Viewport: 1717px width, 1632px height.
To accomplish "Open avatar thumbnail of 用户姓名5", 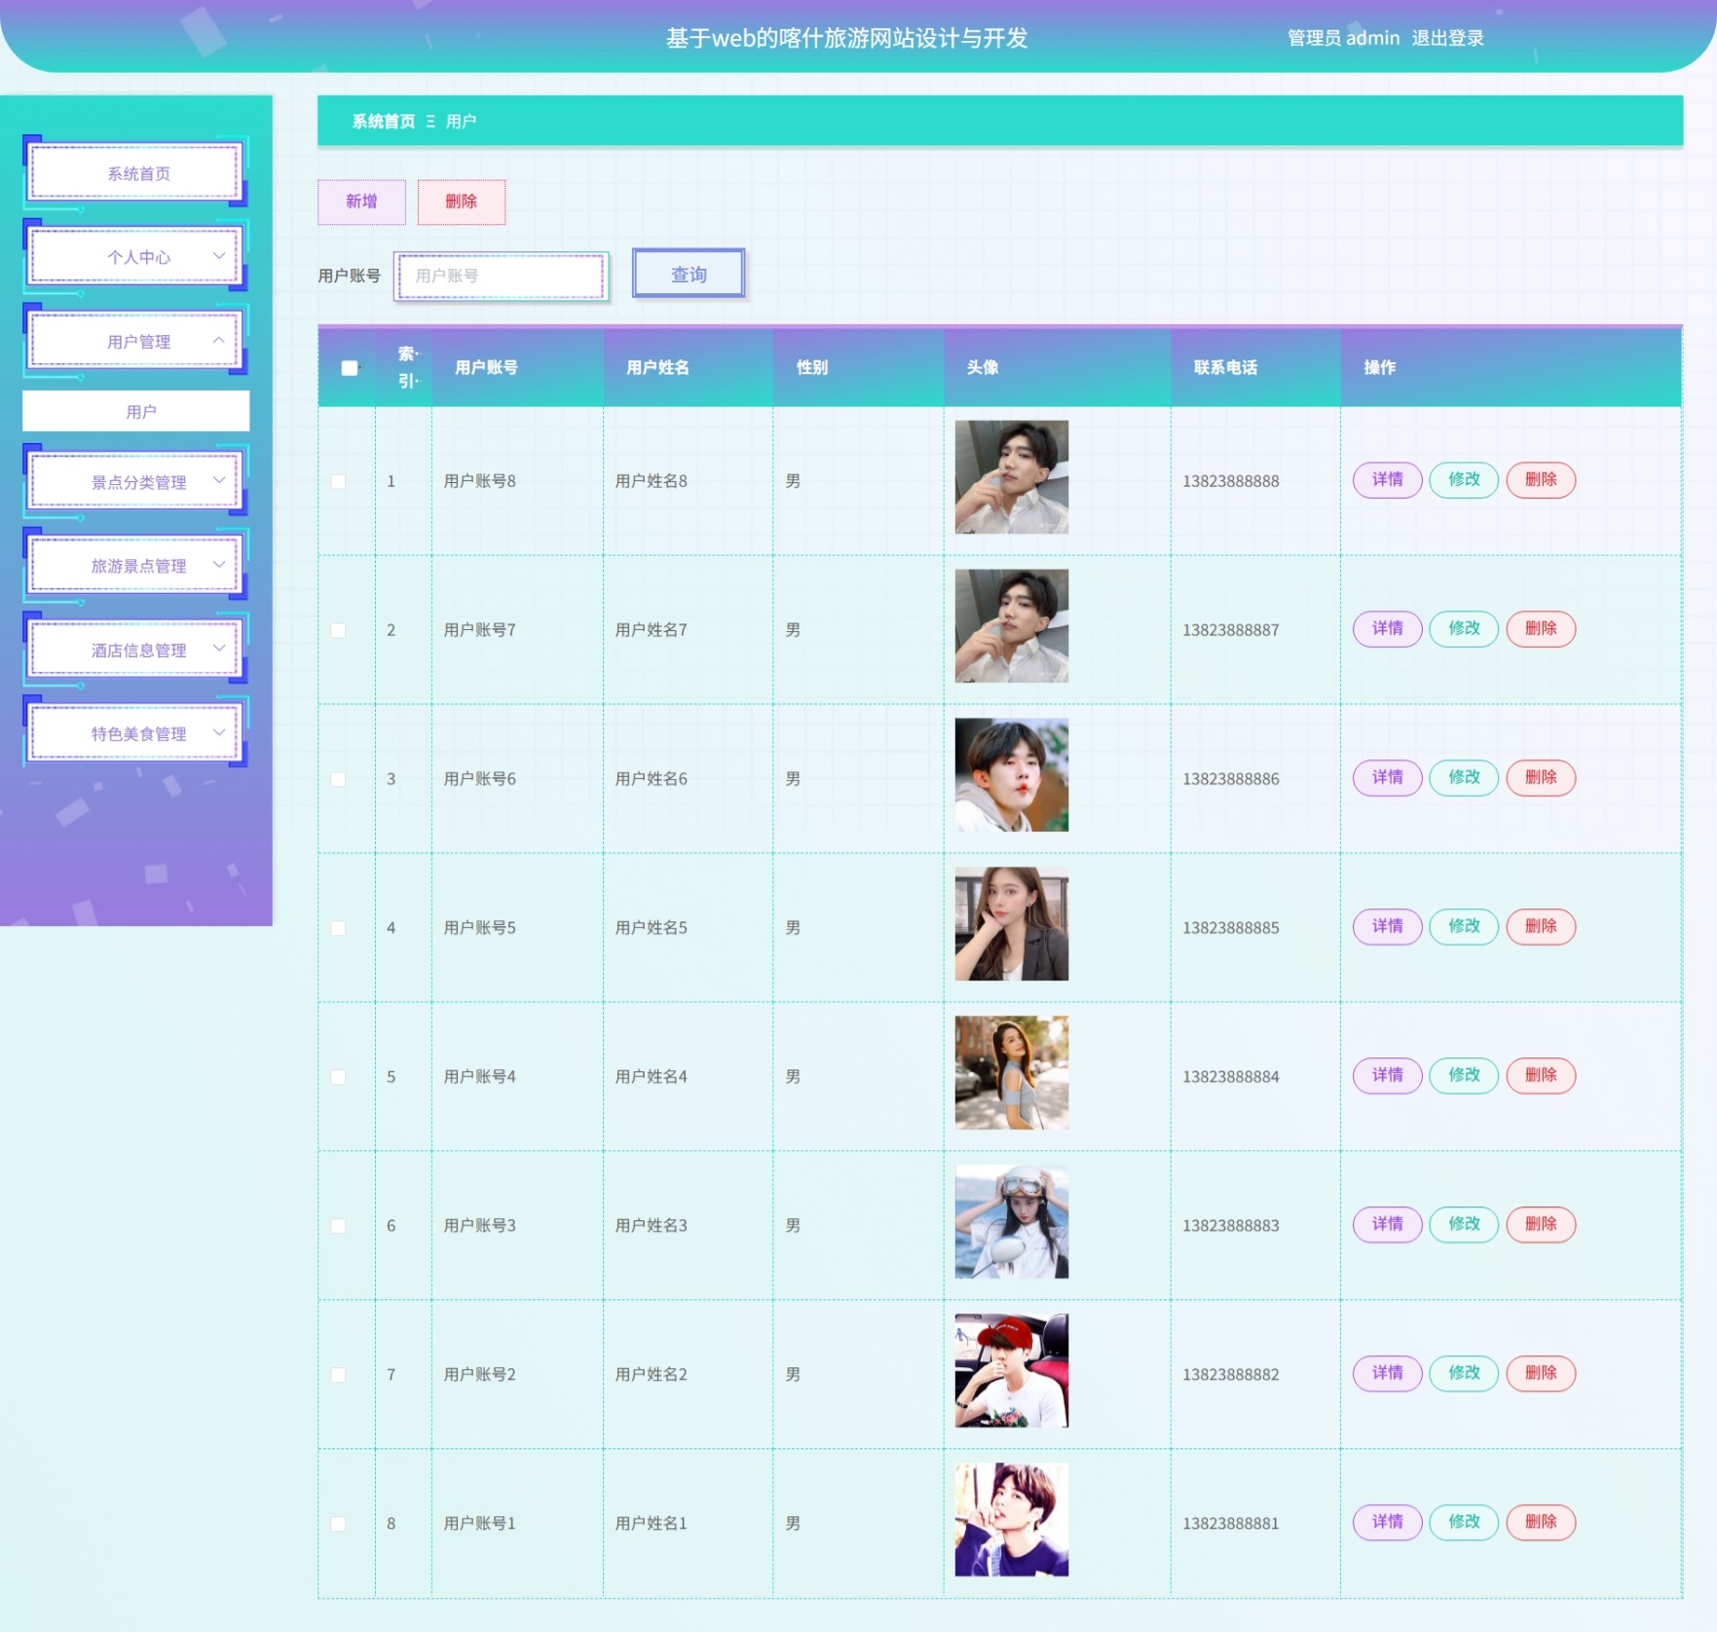I will pos(1011,924).
